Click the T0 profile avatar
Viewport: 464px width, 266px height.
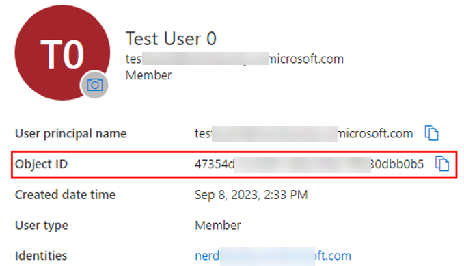[x=62, y=53]
